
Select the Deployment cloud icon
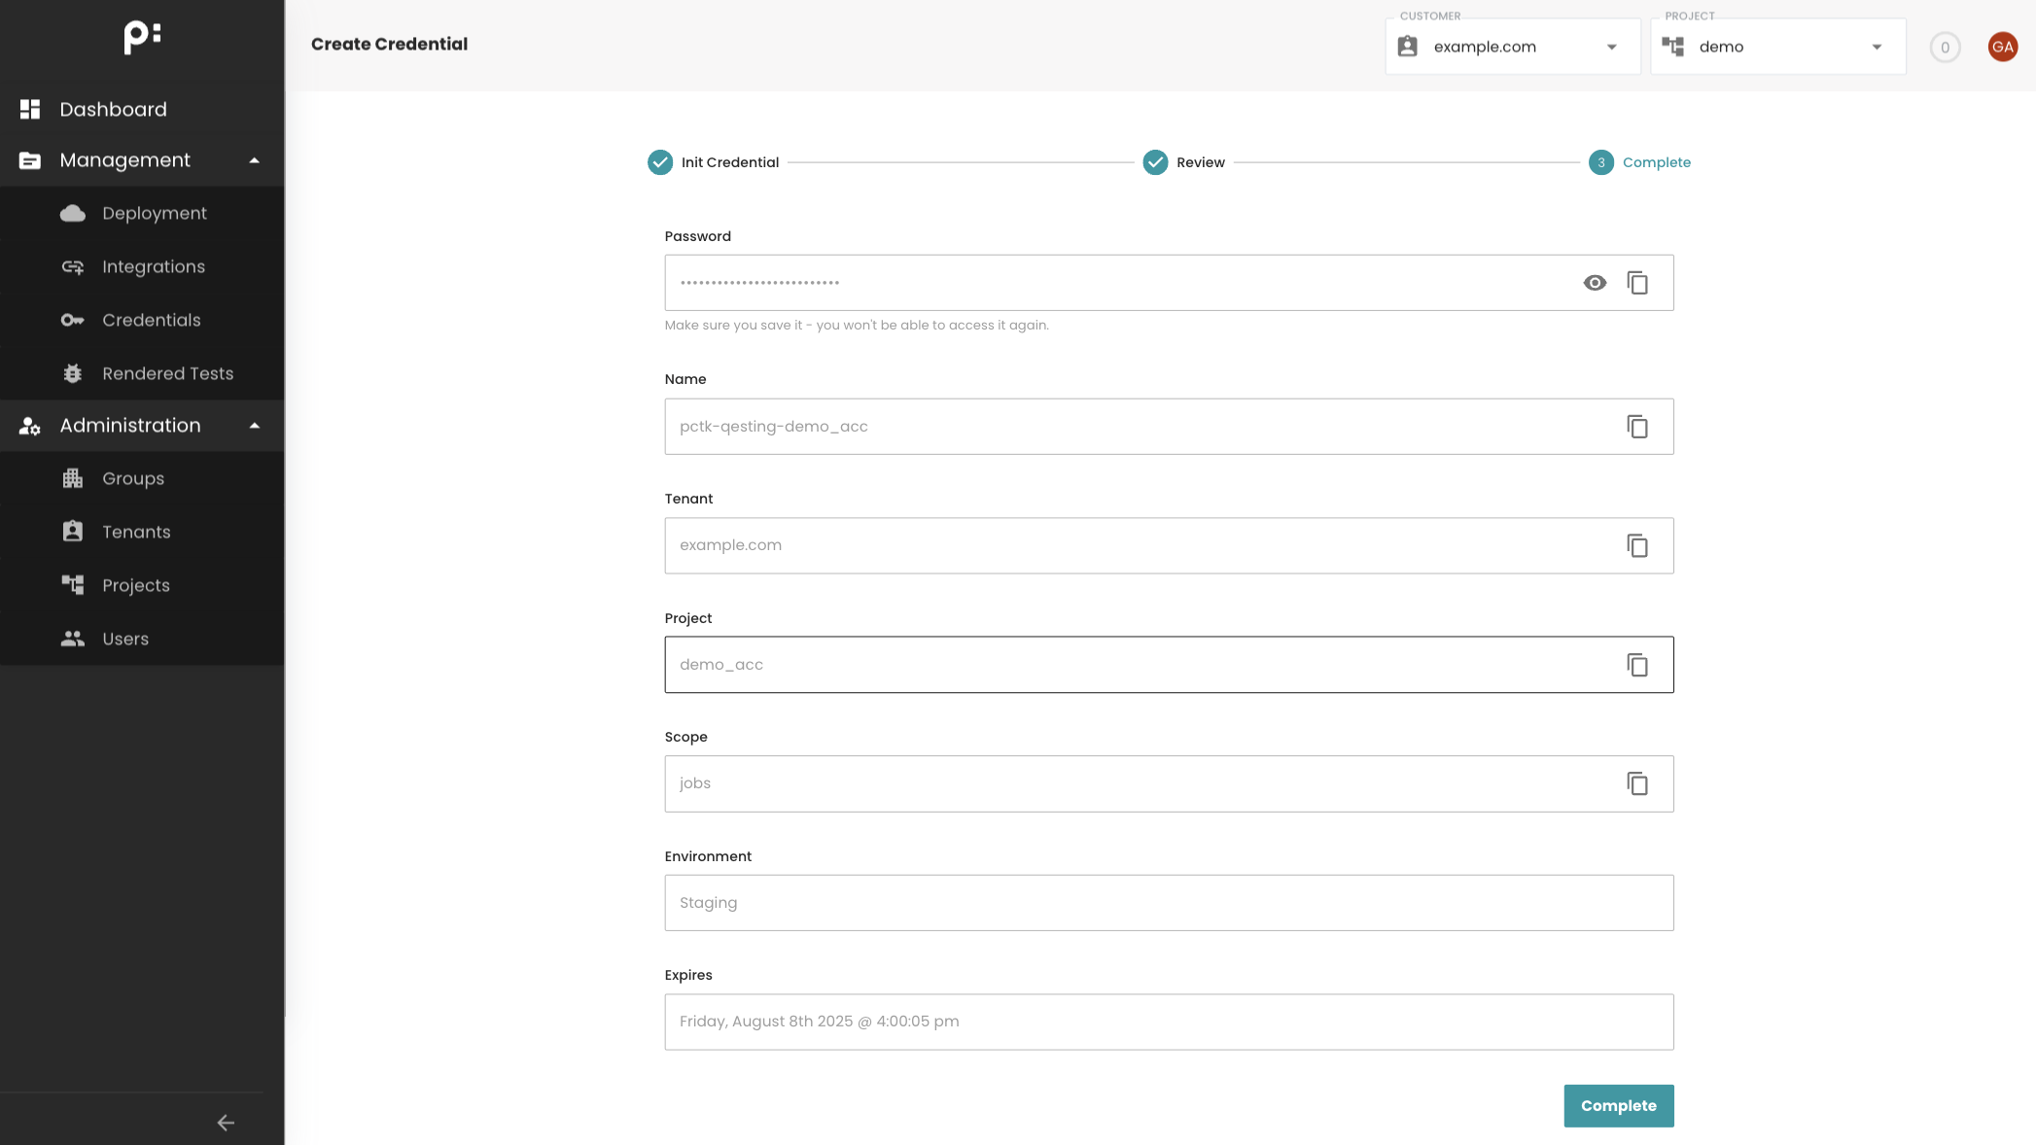click(73, 213)
